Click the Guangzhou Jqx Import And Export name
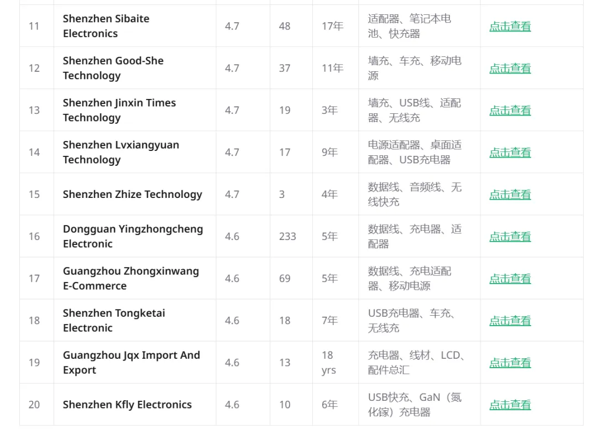Image resolution: width=597 pixels, height=429 pixels. click(132, 363)
